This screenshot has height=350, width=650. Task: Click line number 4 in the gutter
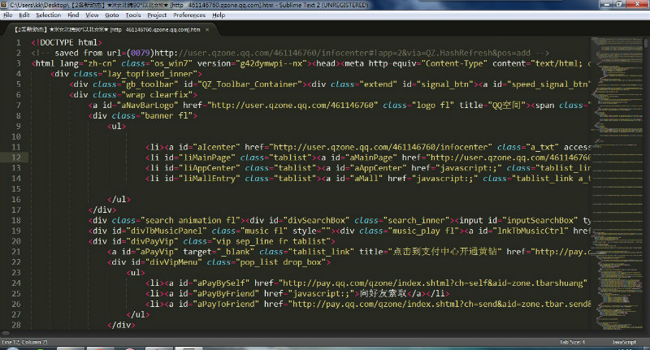(x=18, y=74)
